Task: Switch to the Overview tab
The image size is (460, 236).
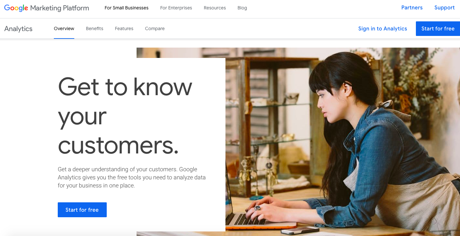Action: (x=64, y=28)
